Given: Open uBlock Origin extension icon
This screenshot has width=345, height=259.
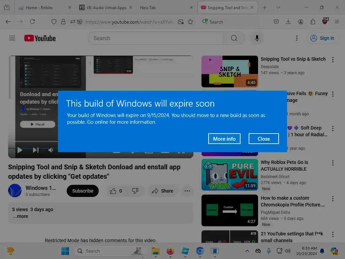Looking at the screenshot, I should (x=325, y=21).
